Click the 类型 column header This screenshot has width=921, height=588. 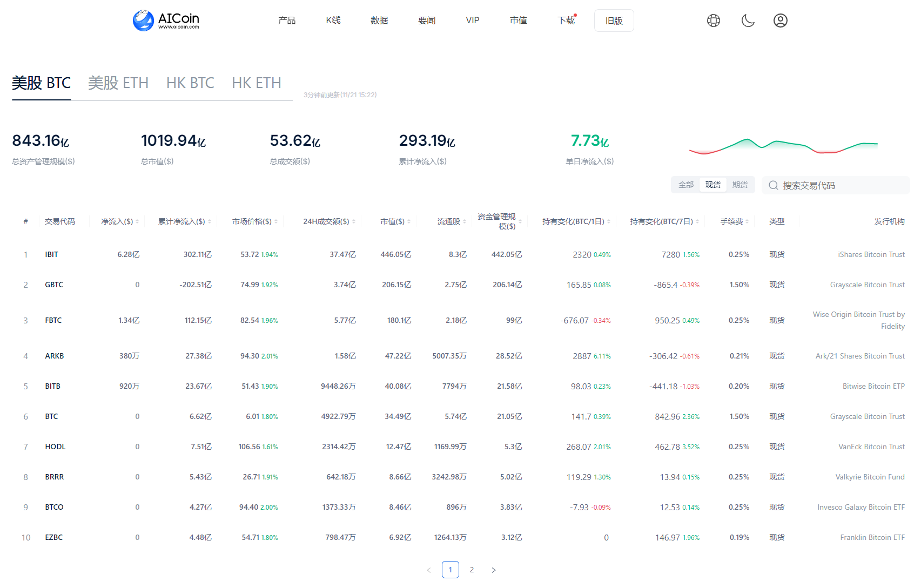[777, 221]
